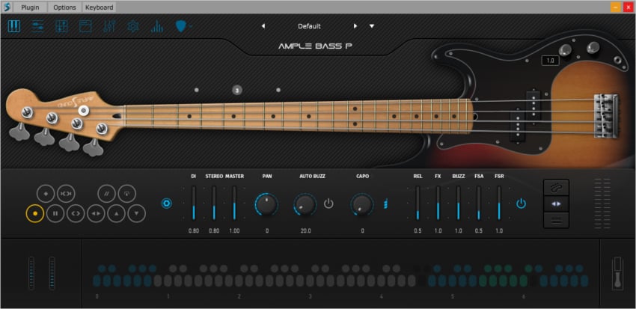The image size is (636, 309).
Task: Toggle the blue ring button left of DI
Action: [x=167, y=204]
